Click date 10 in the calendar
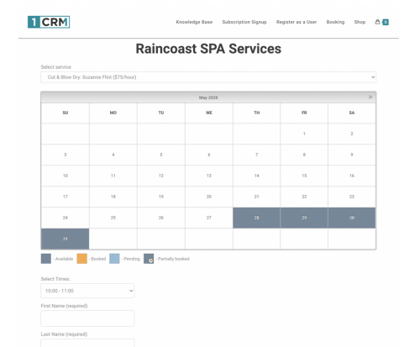 [x=66, y=176]
